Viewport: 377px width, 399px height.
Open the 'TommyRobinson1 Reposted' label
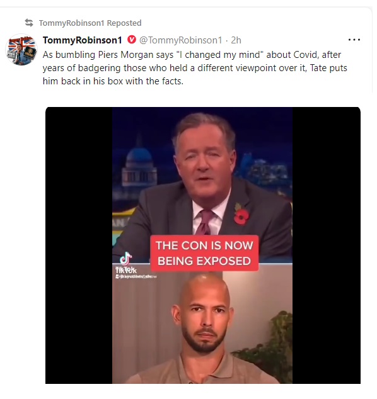(x=90, y=23)
